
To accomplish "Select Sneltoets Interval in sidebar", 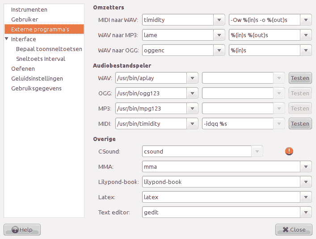I will tap(41, 59).
